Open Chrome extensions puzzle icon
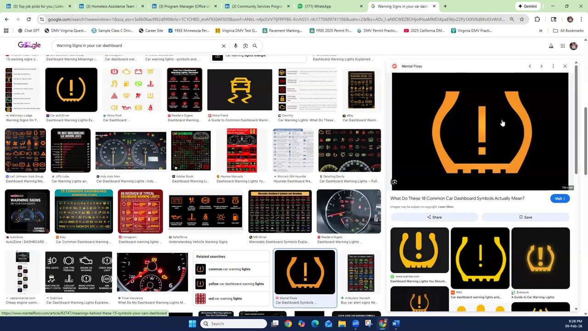The height and width of the screenshot is (331, 588). [537, 19]
